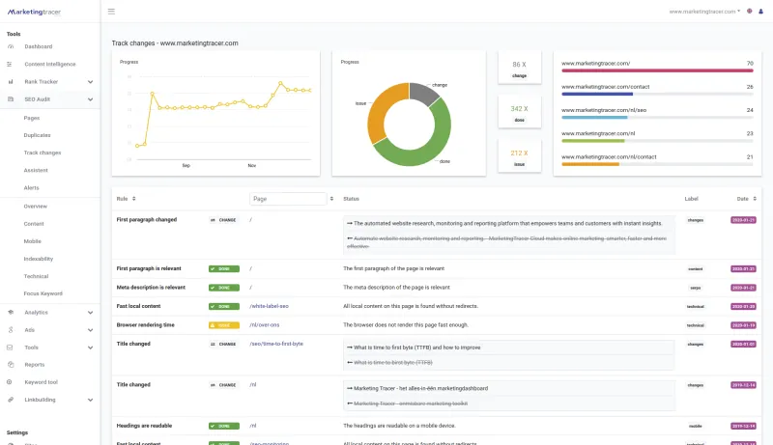Click the 212 X issue card
This screenshot has height=445, width=773.
[519, 157]
